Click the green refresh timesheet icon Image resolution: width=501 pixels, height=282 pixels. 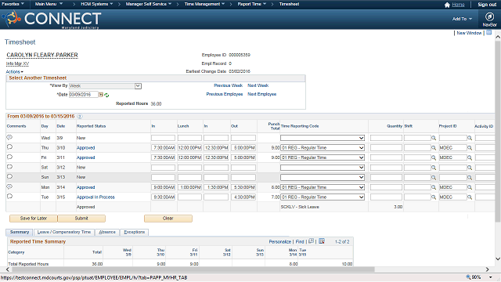click(x=106, y=95)
